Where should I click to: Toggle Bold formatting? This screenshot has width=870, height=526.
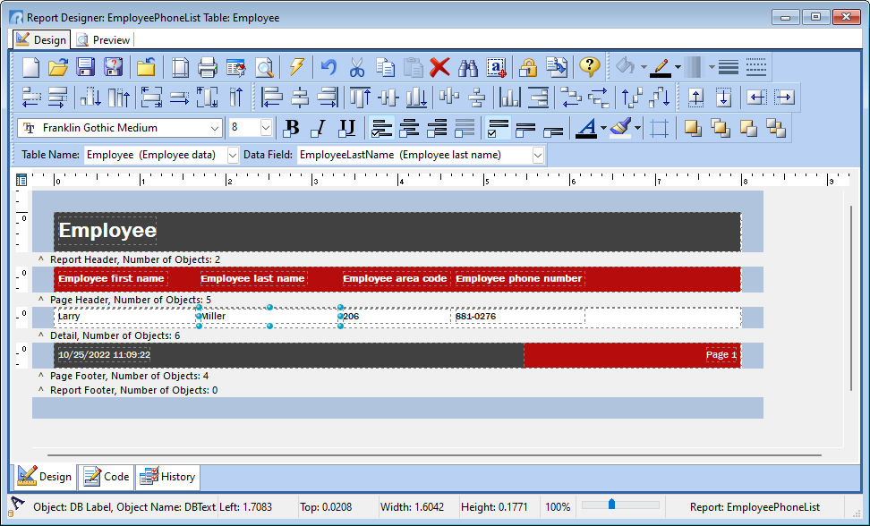(x=291, y=128)
